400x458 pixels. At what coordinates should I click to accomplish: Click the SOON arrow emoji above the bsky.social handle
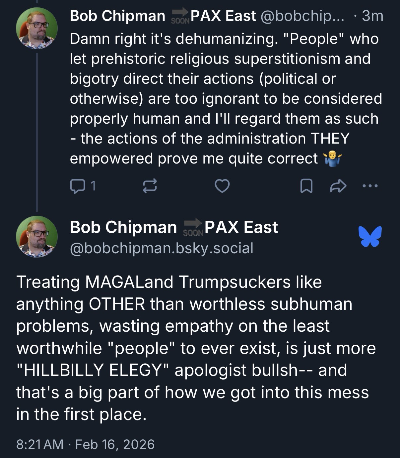tap(193, 227)
